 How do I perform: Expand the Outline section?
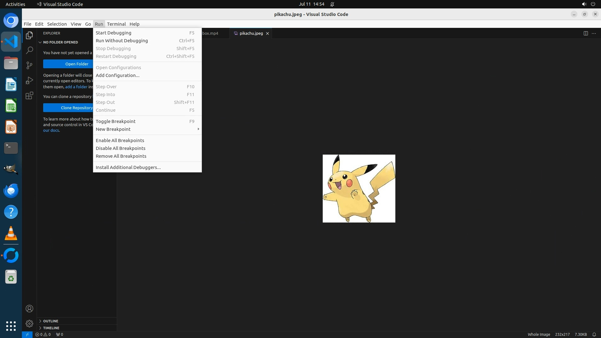click(51, 321)
